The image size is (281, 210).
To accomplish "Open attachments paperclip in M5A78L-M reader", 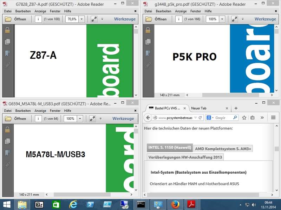I will pos(7,164).
